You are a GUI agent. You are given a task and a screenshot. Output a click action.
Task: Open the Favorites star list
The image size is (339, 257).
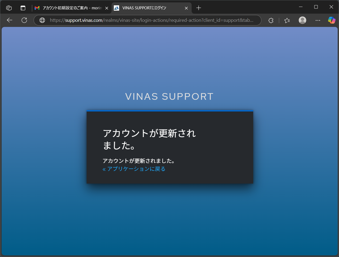287,20
